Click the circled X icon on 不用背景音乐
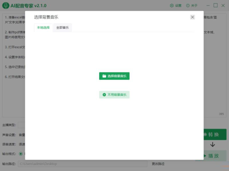The height and width of the screenshot is (171, 229). click(x=104, y=95)
